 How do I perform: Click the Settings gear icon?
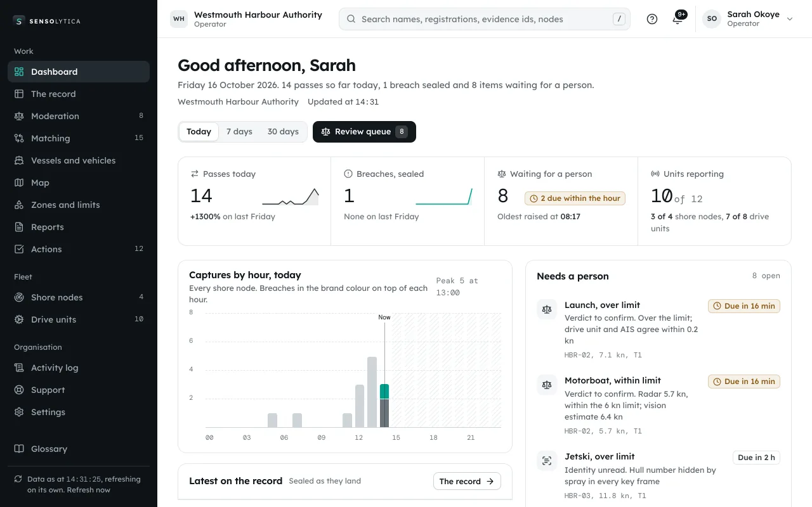[19, 412]
